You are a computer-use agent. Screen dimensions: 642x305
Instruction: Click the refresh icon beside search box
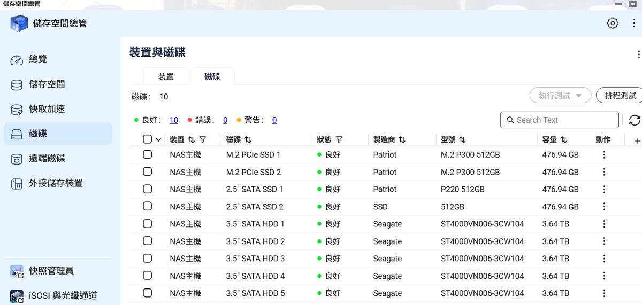coord(635,120)
